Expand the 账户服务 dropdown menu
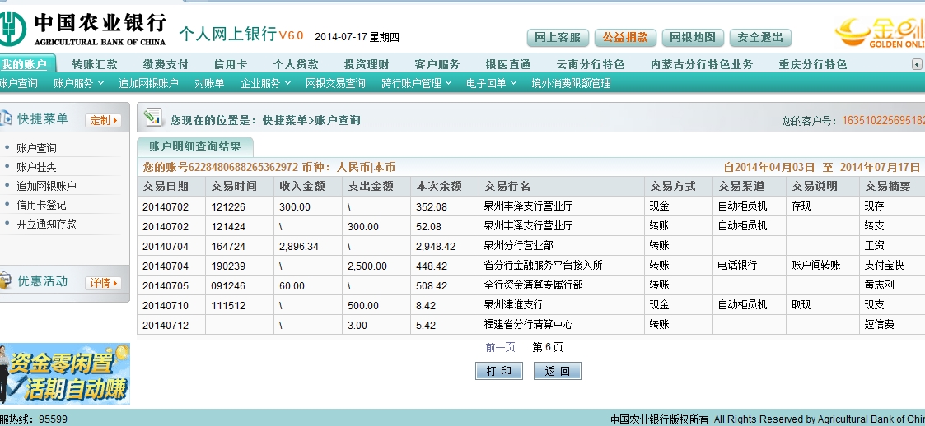This screenshot has width=925, height=426. pos(78,83)
